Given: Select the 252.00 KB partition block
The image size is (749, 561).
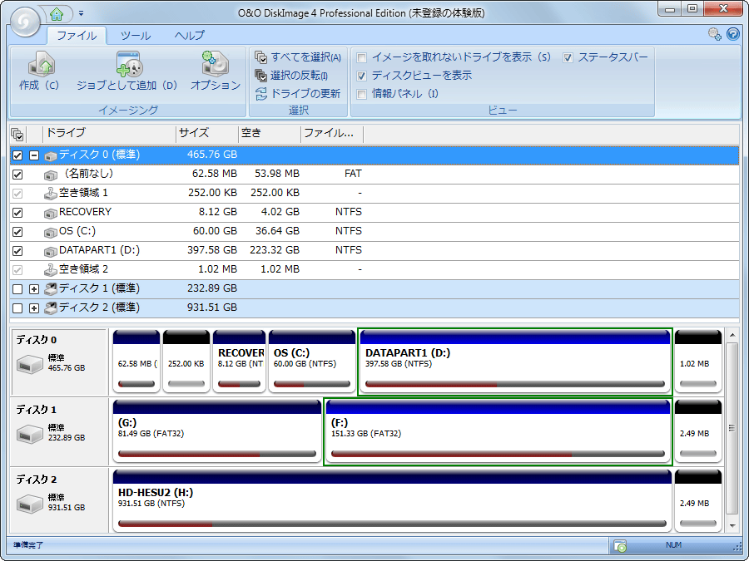Looking at the screenshot, I should click(186, 362).
